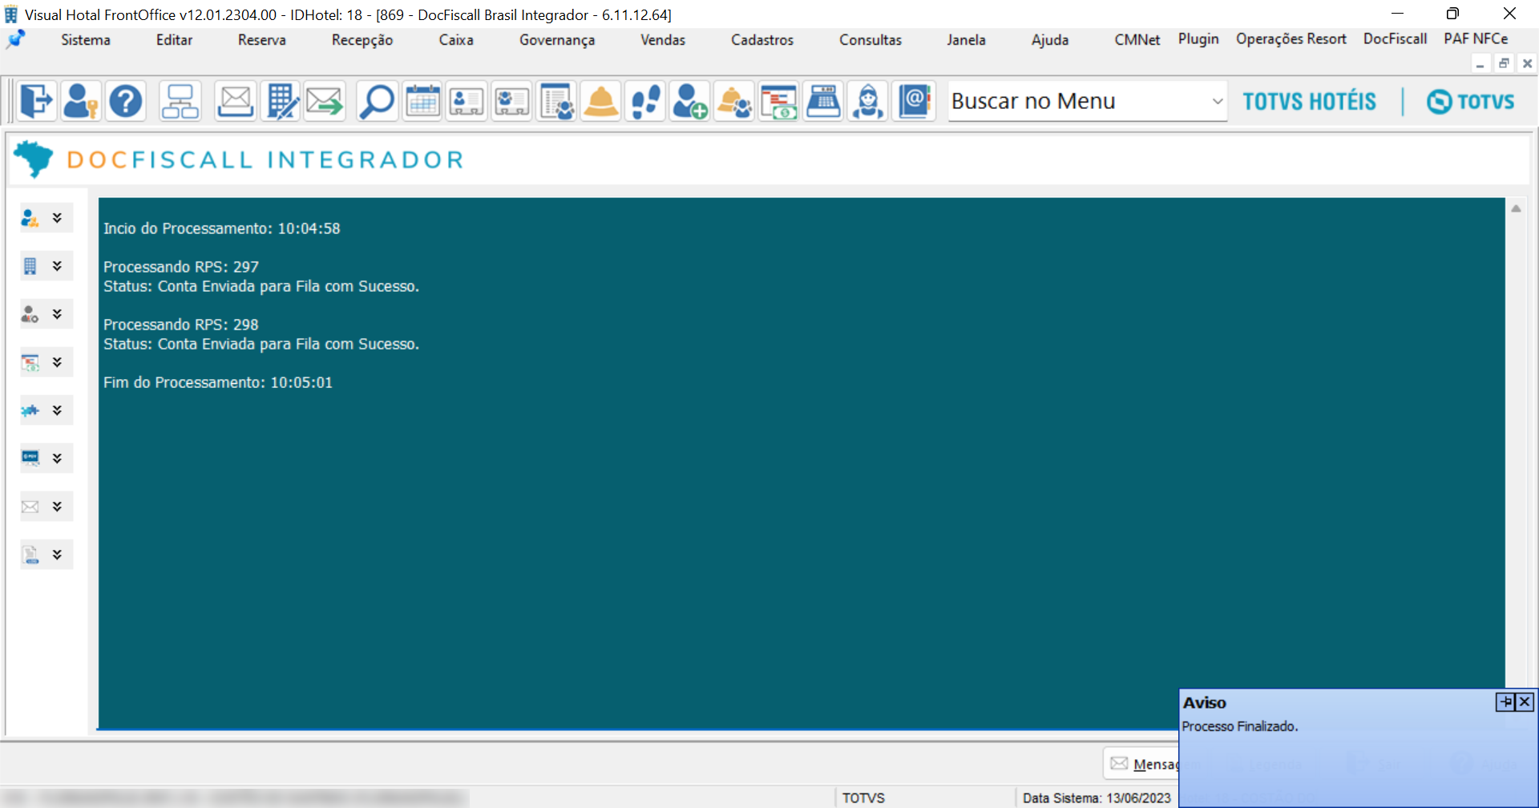
Task: Click the toolbar window with money icon
Action: pos(779,101)
